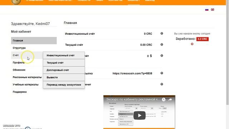The image size is (229, 129).
Task: Select Вывести in the submenu
Action: click(64, 77)
